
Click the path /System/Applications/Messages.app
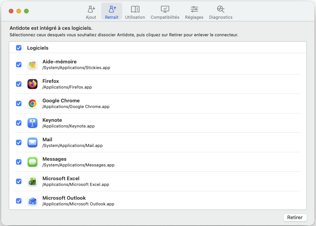click(78, 165)
